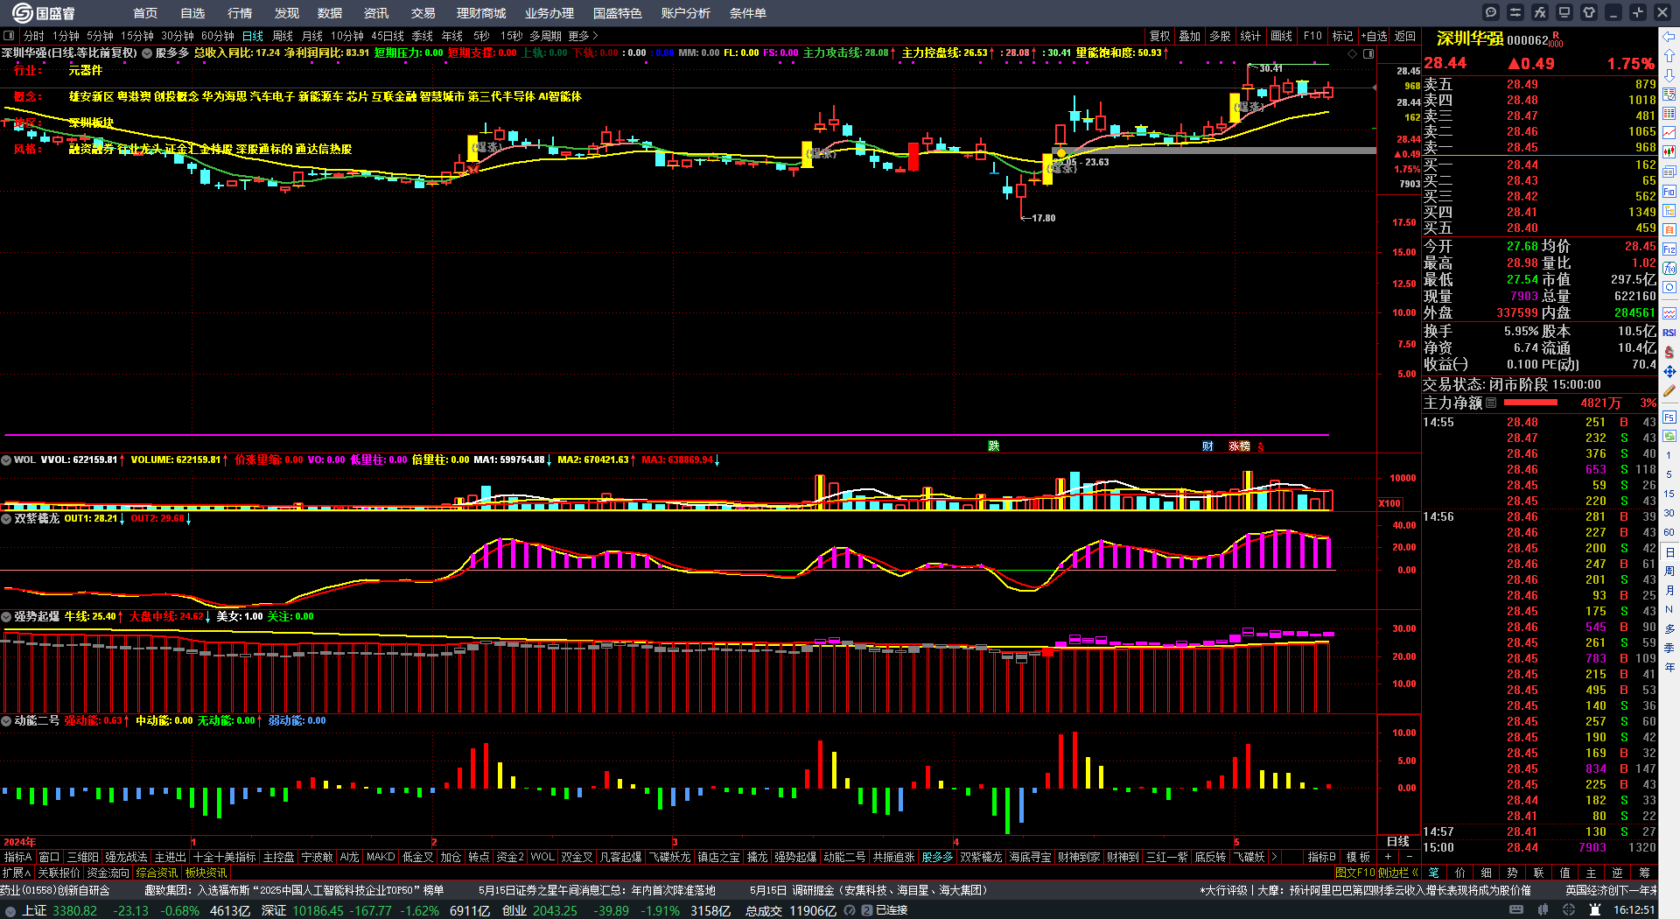The width and height of the screenshot is (1680, 919).
Task: Click the 涨榜 marker below the chart
Action: [x=1239, y=446]
